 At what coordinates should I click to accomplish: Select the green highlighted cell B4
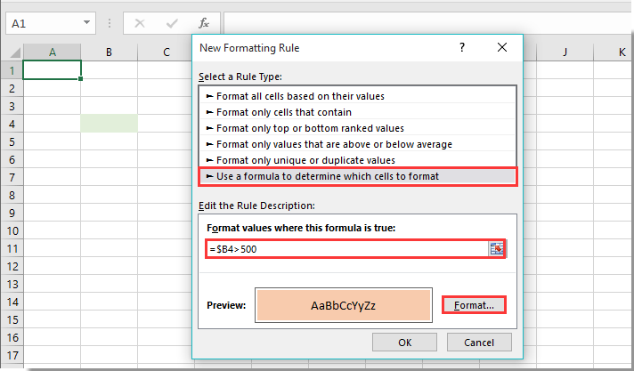tap(109, 124)
